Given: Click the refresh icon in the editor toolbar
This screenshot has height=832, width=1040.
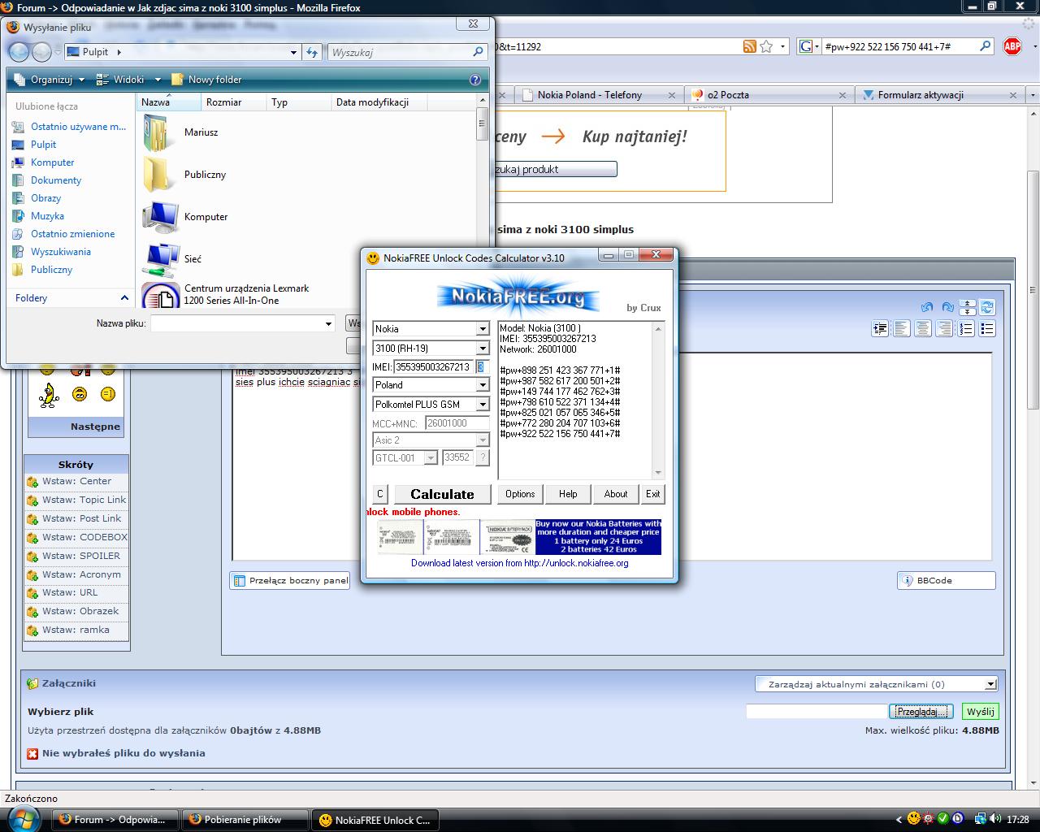Looking at the screenshot, I should coord(987,307).
